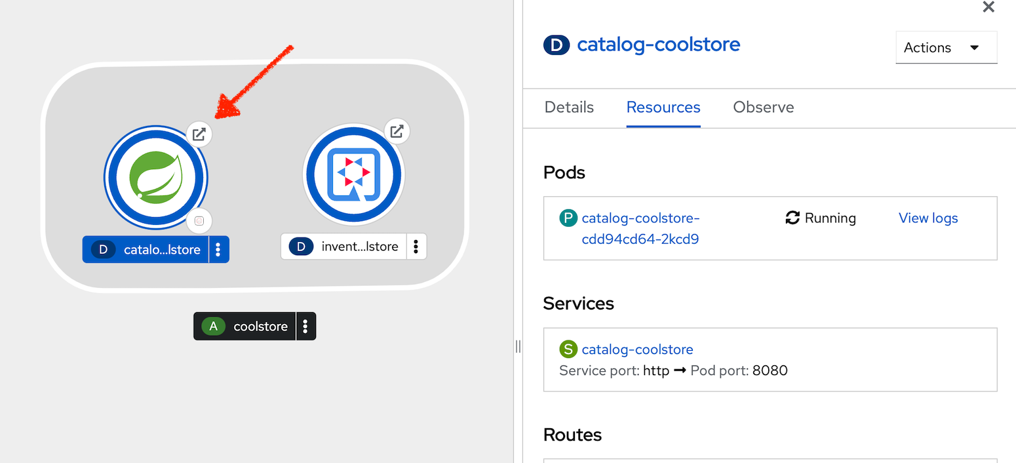This screenshot has height=463, width=1016.
Task: Click the Deployment badge next to catalog-coolstore heading
Action: pos(556,45)
